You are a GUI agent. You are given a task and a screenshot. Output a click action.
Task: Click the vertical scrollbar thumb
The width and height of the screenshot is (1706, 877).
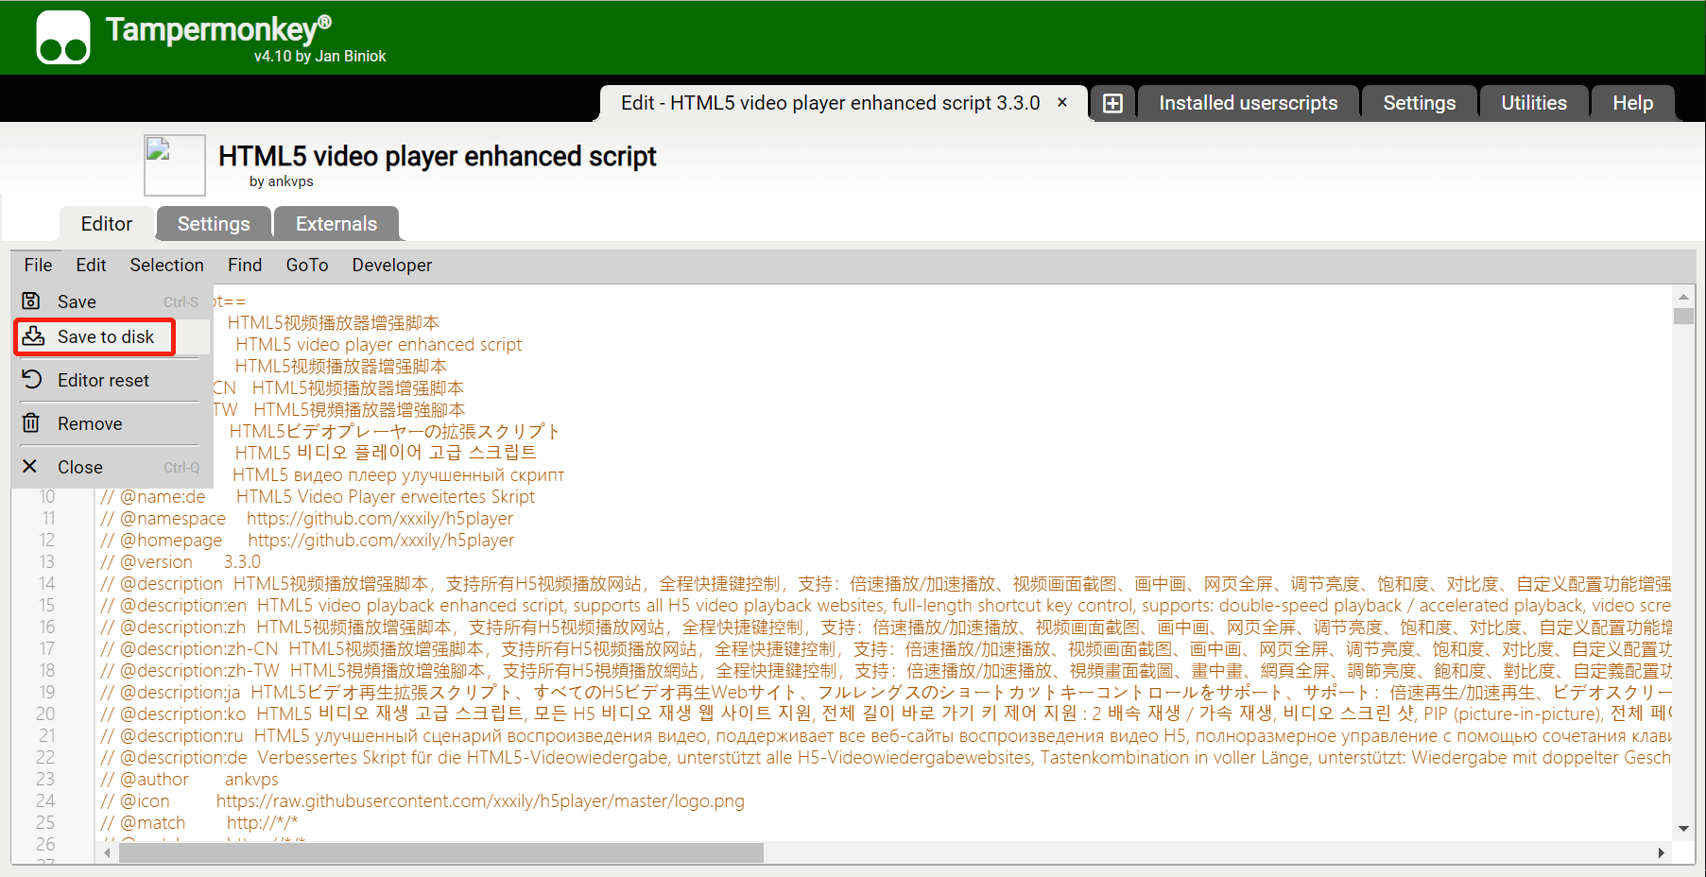(1683, 316)
